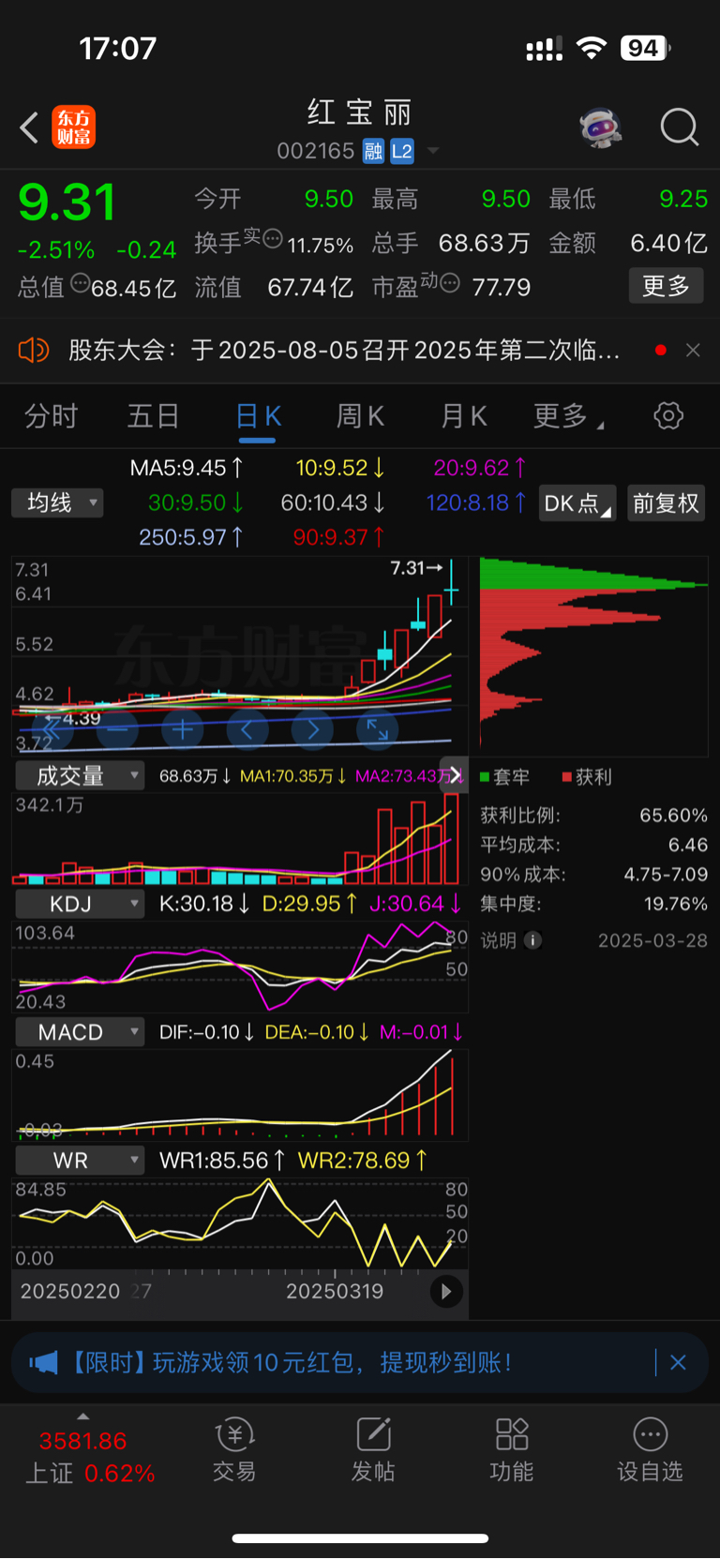Tap the 总值 info icon
The image size is (720, 1559).
(x=81, y=282)
